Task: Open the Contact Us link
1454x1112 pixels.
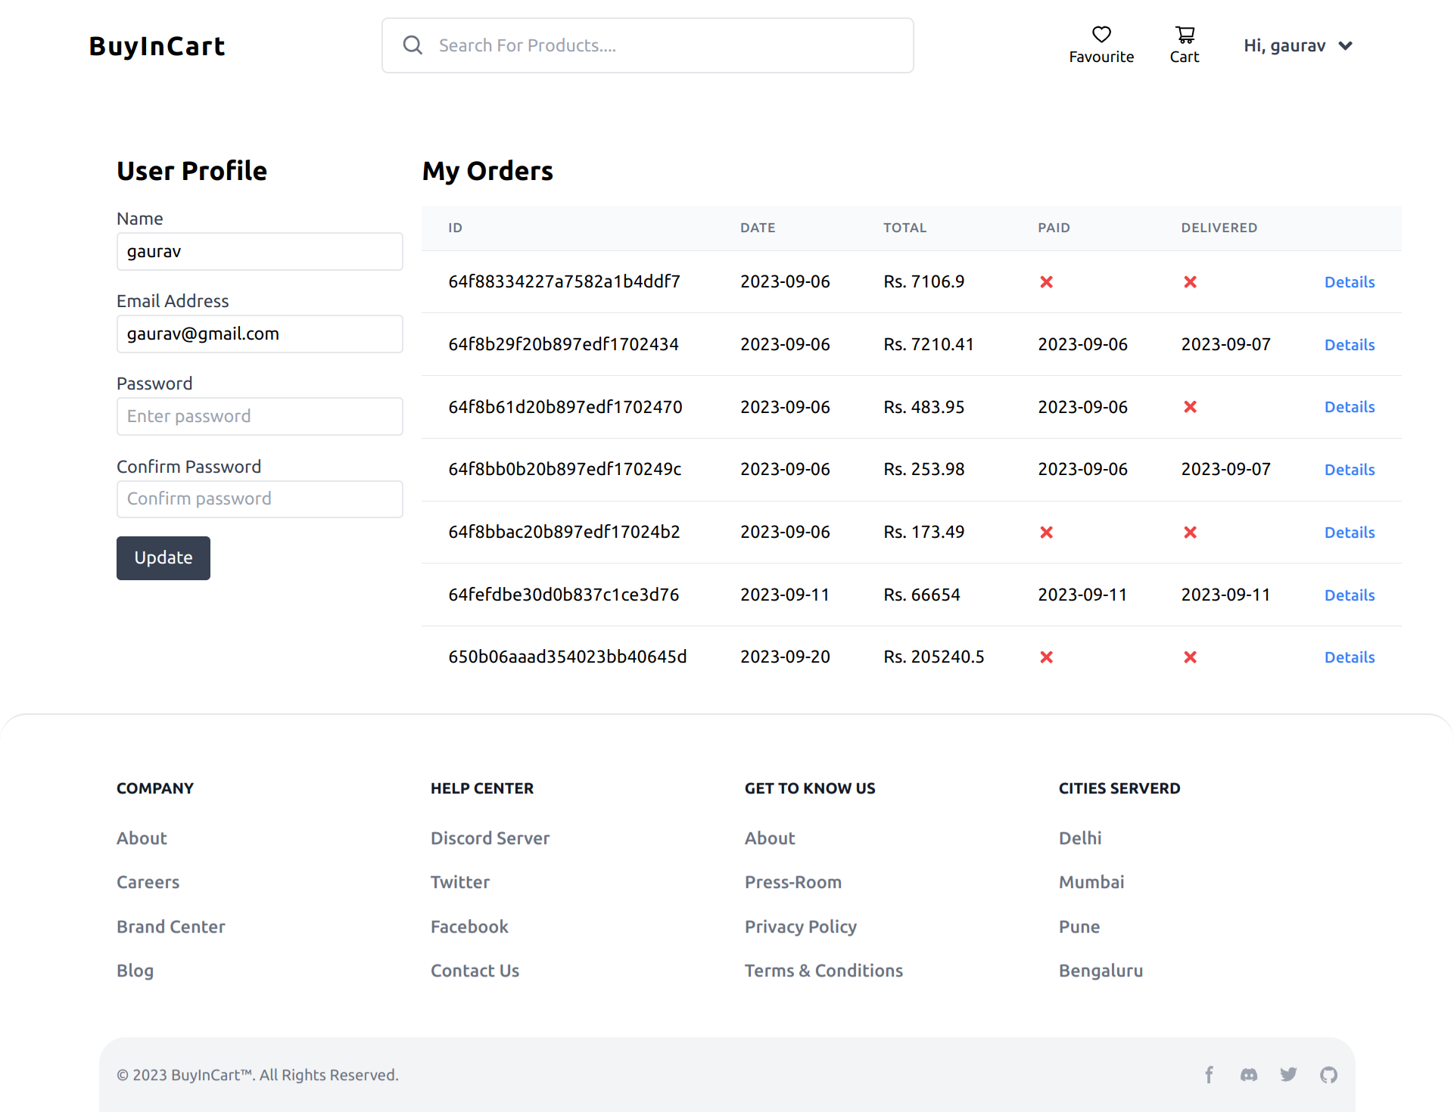Action: 475,971
